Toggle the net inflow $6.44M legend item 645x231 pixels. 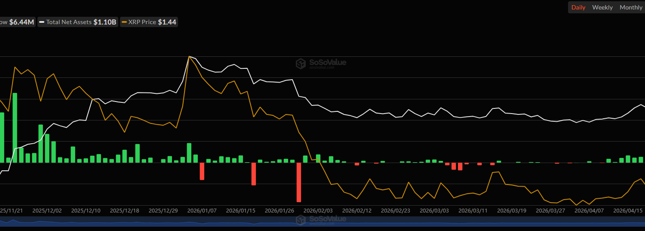(17, 22)
